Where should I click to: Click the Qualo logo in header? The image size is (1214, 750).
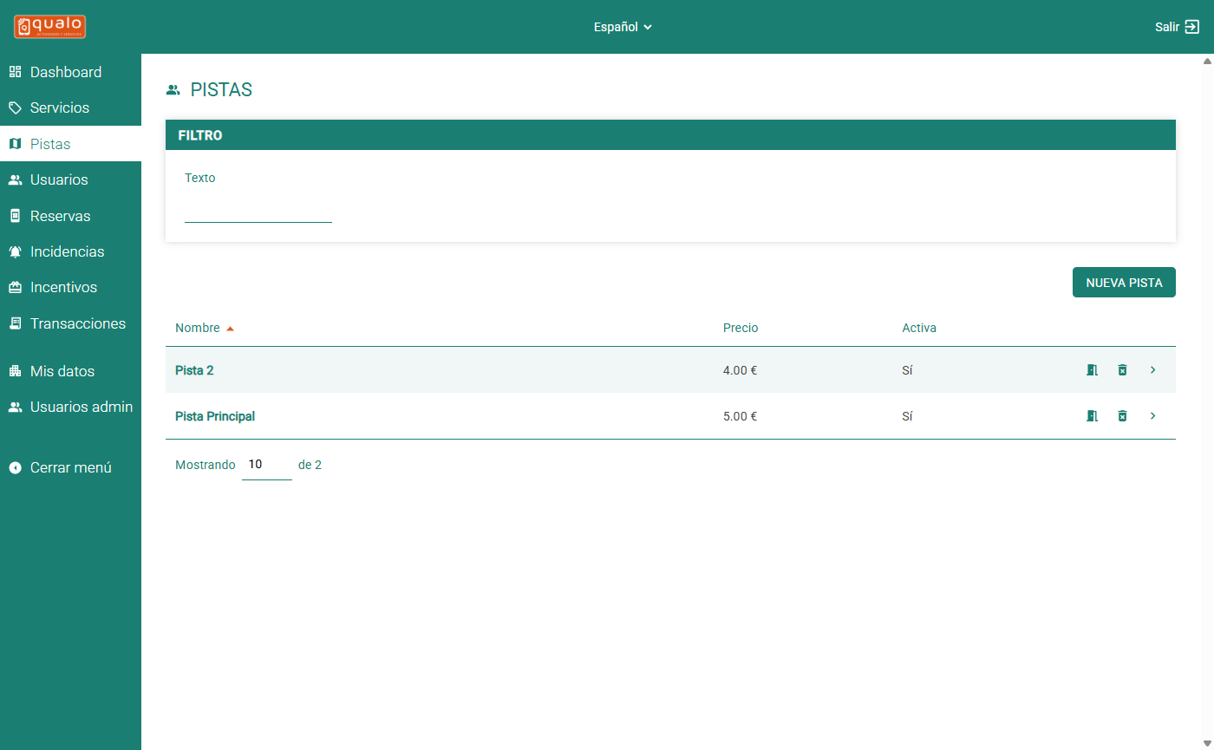point(49,27)
